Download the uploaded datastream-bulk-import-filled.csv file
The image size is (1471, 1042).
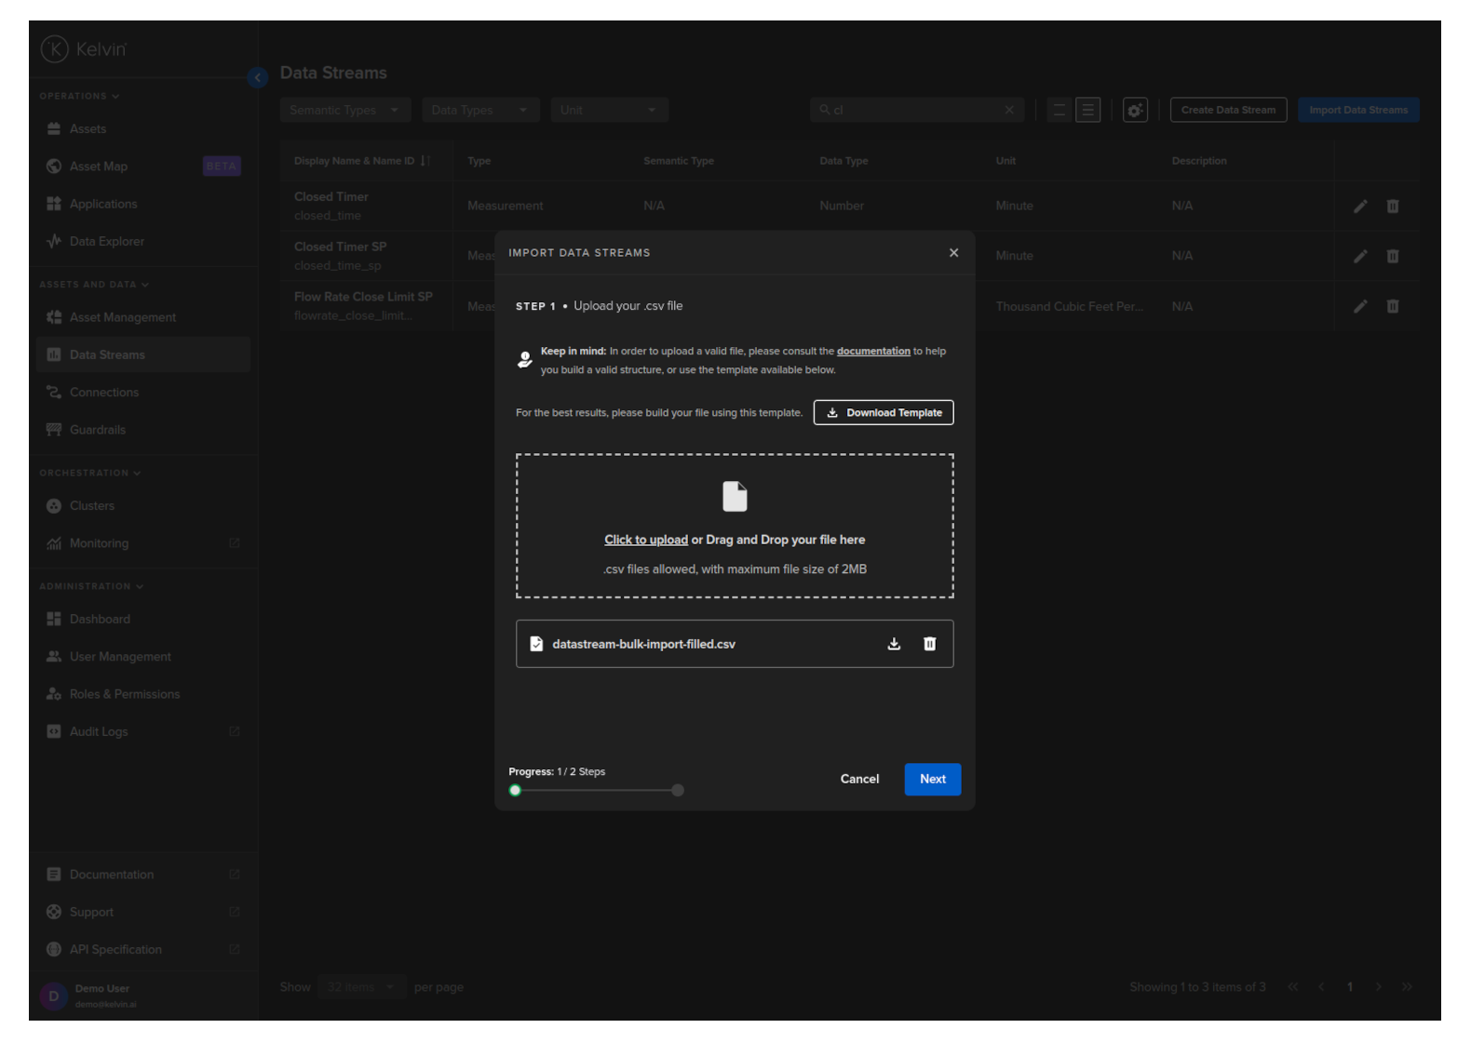click(x=894, y=644)
